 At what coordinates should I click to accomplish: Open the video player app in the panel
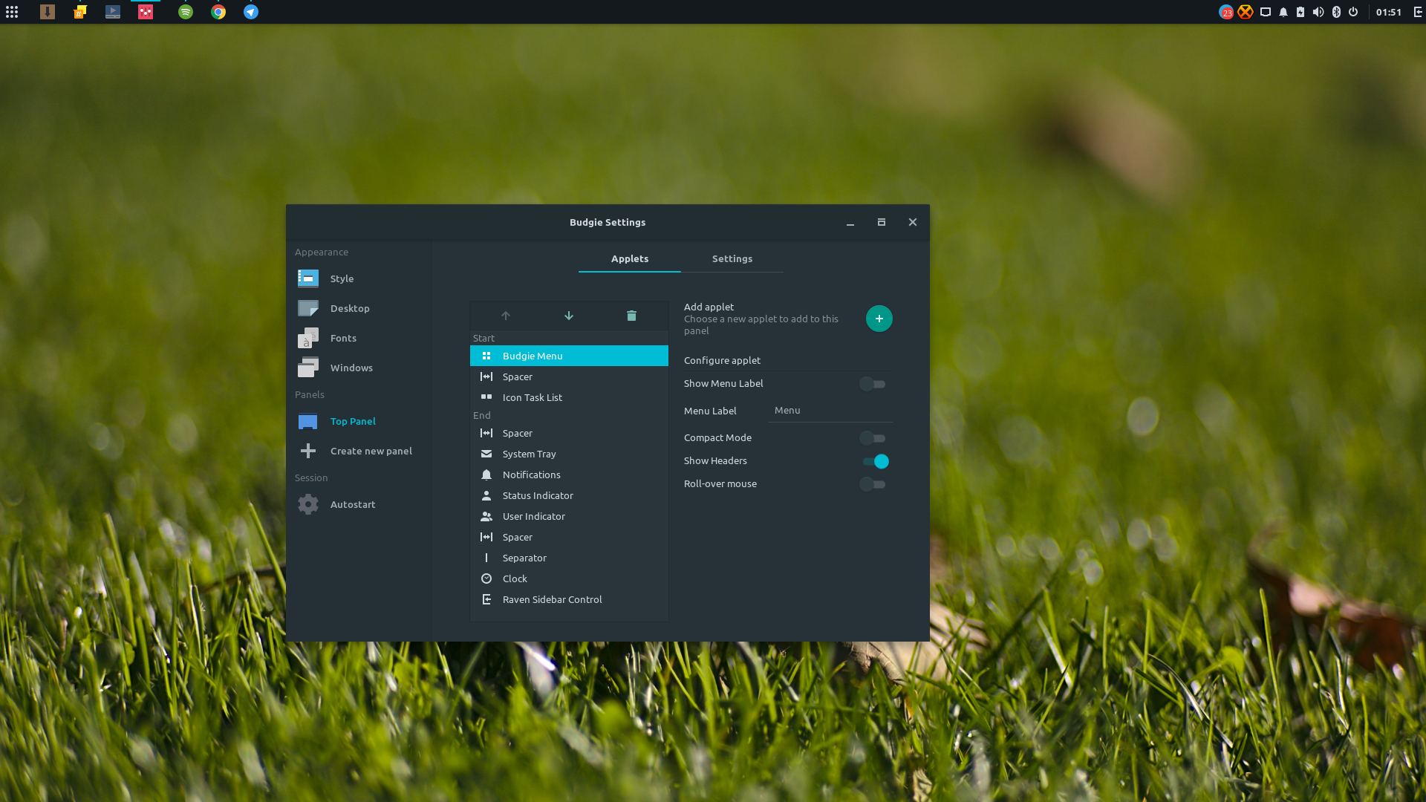[x=113, y=12]
